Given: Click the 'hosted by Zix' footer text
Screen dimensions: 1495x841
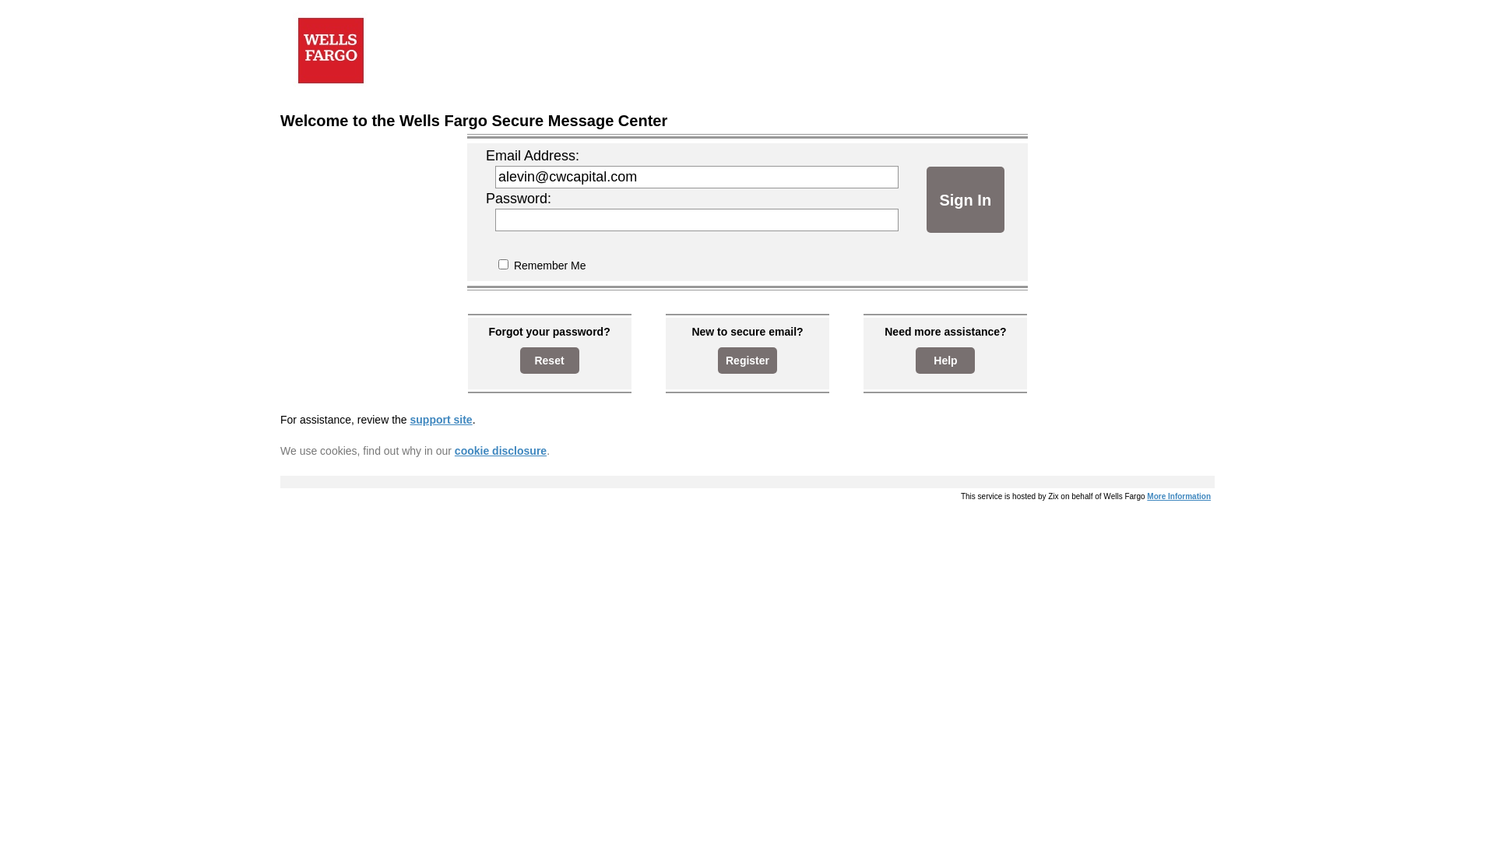Looking at the screenshot, I should pos(1052,497).
